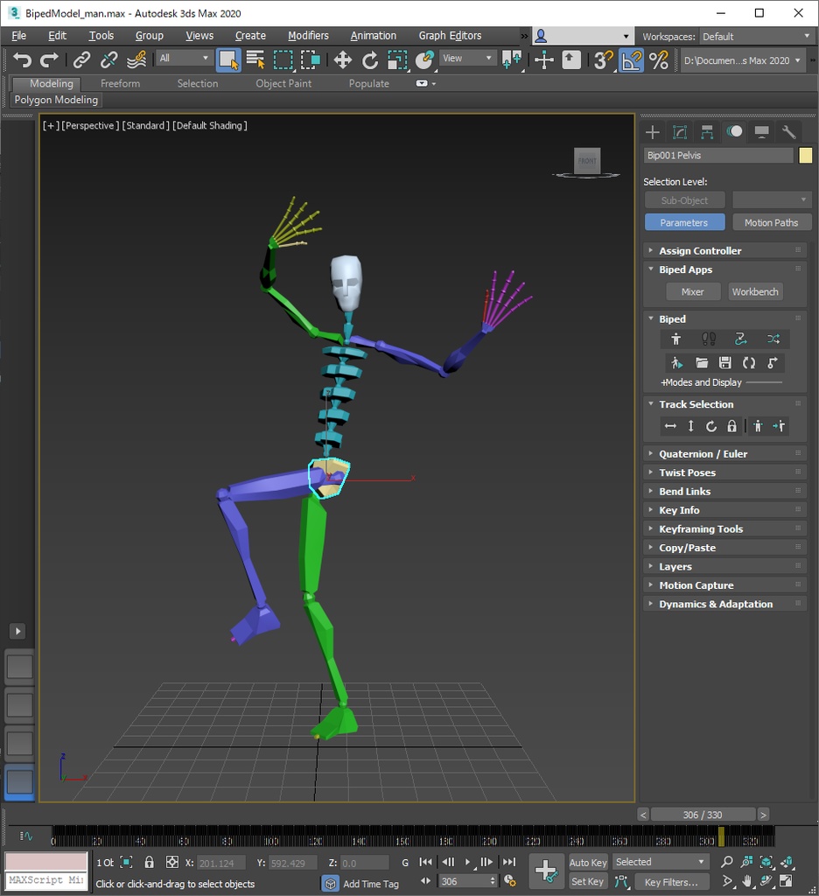
Task: Open the Utilities panel wrench icon
Action: (x=788, y=132)
